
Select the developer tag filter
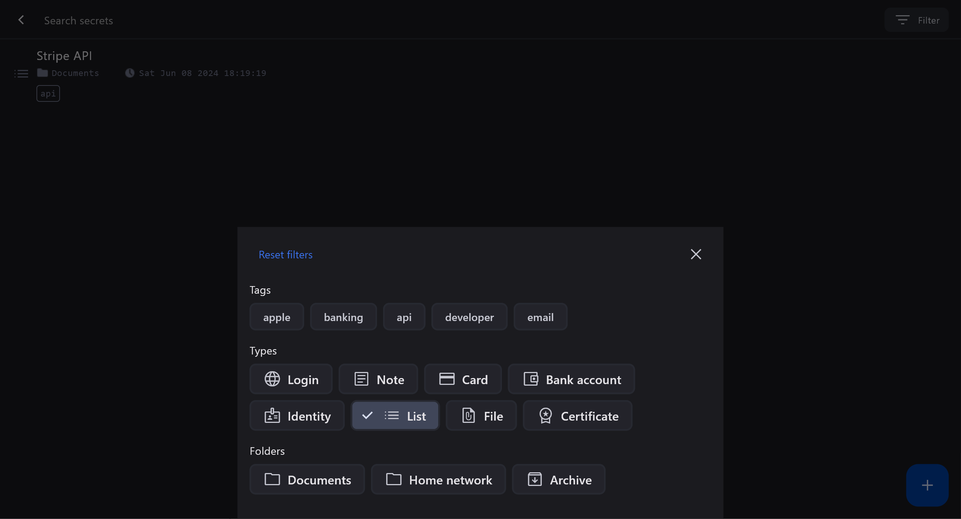coord(469,317)
